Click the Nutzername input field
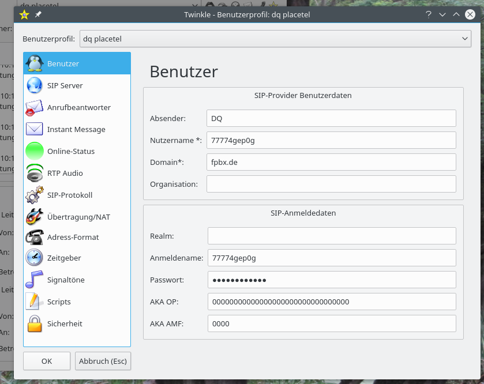The width and height of the screenshot is (484, 384). pos(331,140)
